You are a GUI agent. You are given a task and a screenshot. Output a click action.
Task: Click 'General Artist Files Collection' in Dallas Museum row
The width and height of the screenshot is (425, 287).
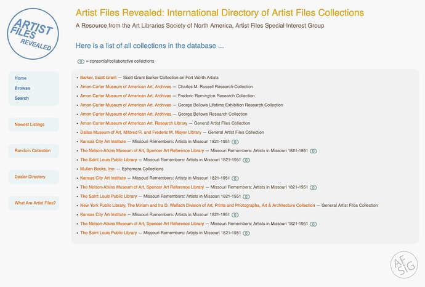(236, 132)
